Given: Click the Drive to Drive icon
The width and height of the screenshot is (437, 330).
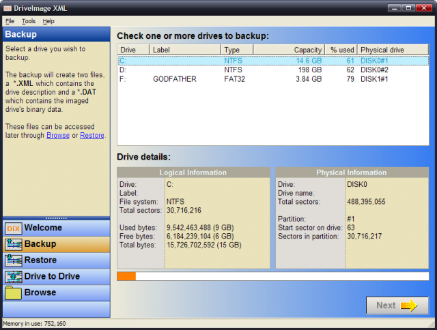Looking at the screenshot, I should 13,277.
